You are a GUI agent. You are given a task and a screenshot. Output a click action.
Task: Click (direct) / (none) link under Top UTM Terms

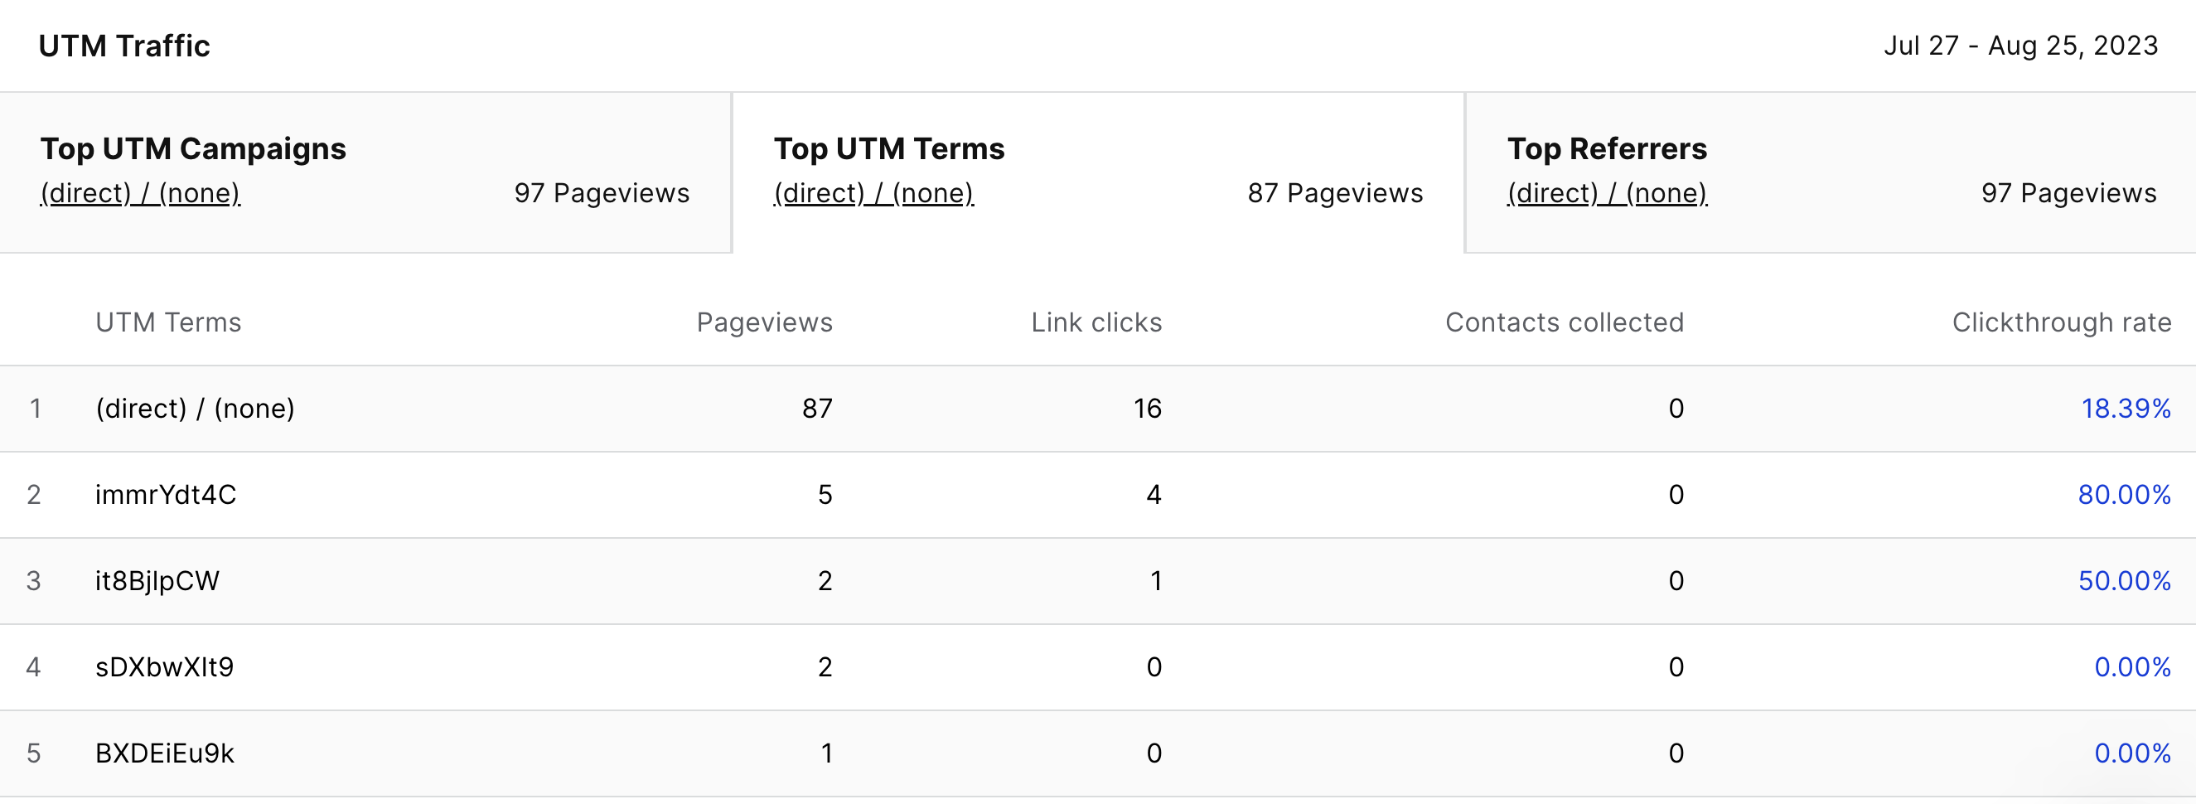point(873,193)
